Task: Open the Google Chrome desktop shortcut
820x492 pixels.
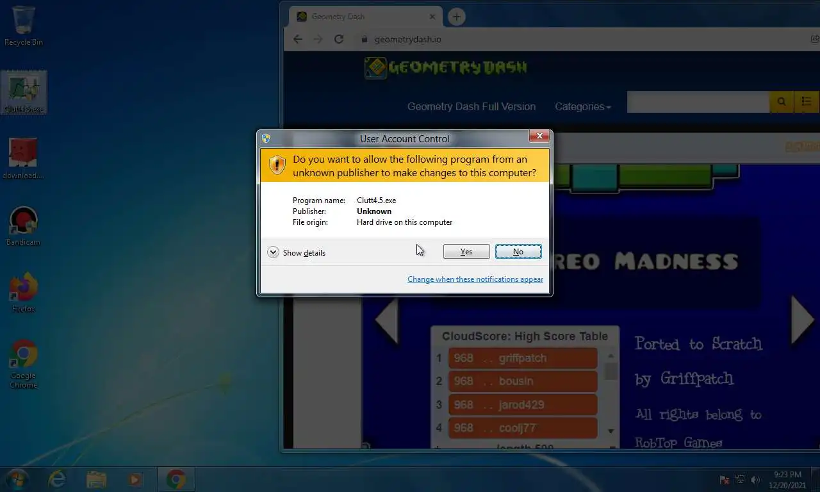Action: [x=23, y=364]
